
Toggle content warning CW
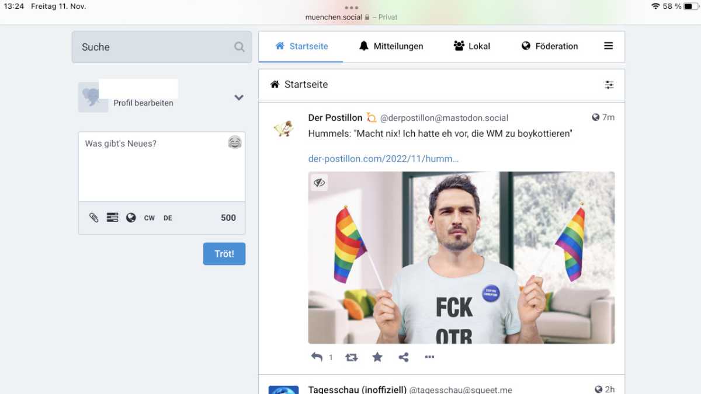[x=150, y=218]
